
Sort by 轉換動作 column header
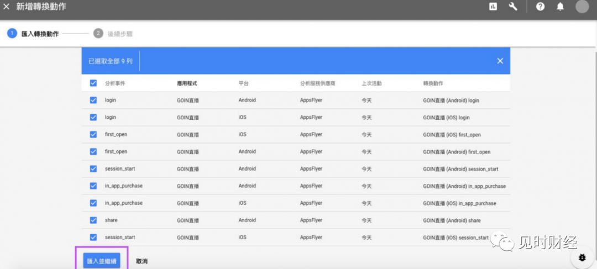point(433,83)
